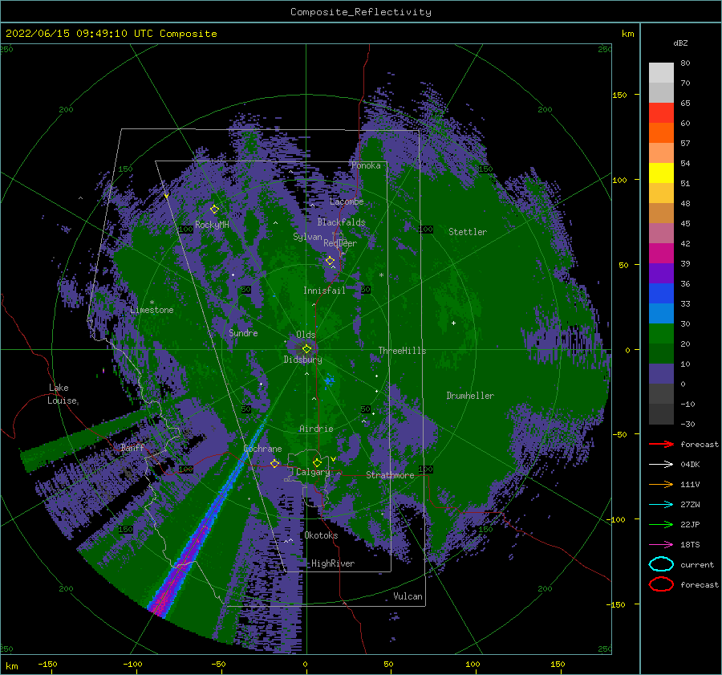
Task: Pick the light-blue 30–33 dBZ swatch
Action: click(x=661, y=314)
